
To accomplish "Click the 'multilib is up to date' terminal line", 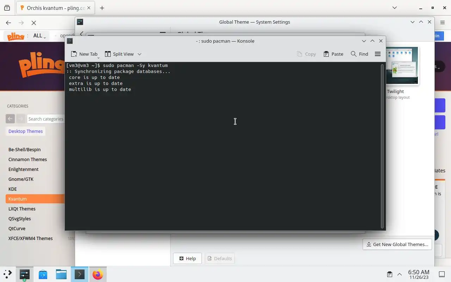I will point(100,90).
